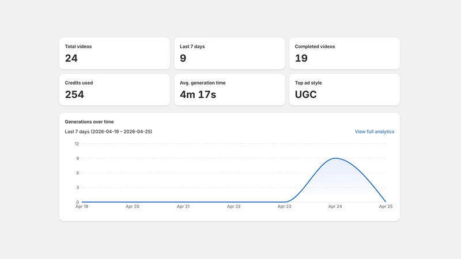Select the Completed videos card

pos(344,54)
